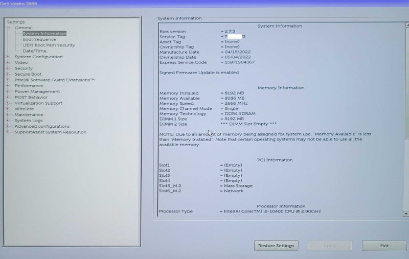The image size is (409, 259).
Task: Expand the Security settings node
Action: tap(8, 68)
